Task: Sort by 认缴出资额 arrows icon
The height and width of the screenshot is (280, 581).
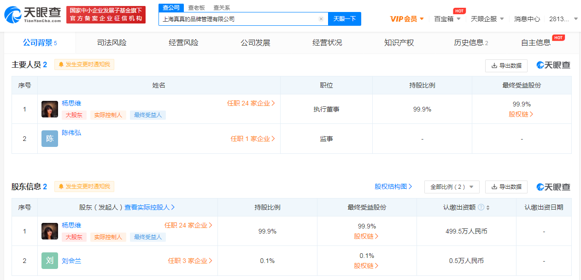Action: pyautogui.click(x=488, y=208)
